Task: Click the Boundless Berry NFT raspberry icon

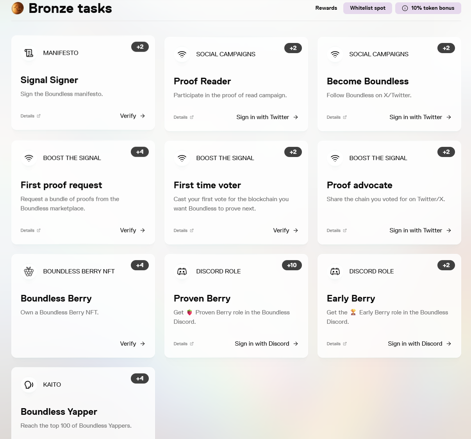Action: point(29,271)
